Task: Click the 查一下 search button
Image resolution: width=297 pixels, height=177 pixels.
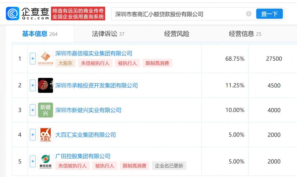Action: [269, 14]
